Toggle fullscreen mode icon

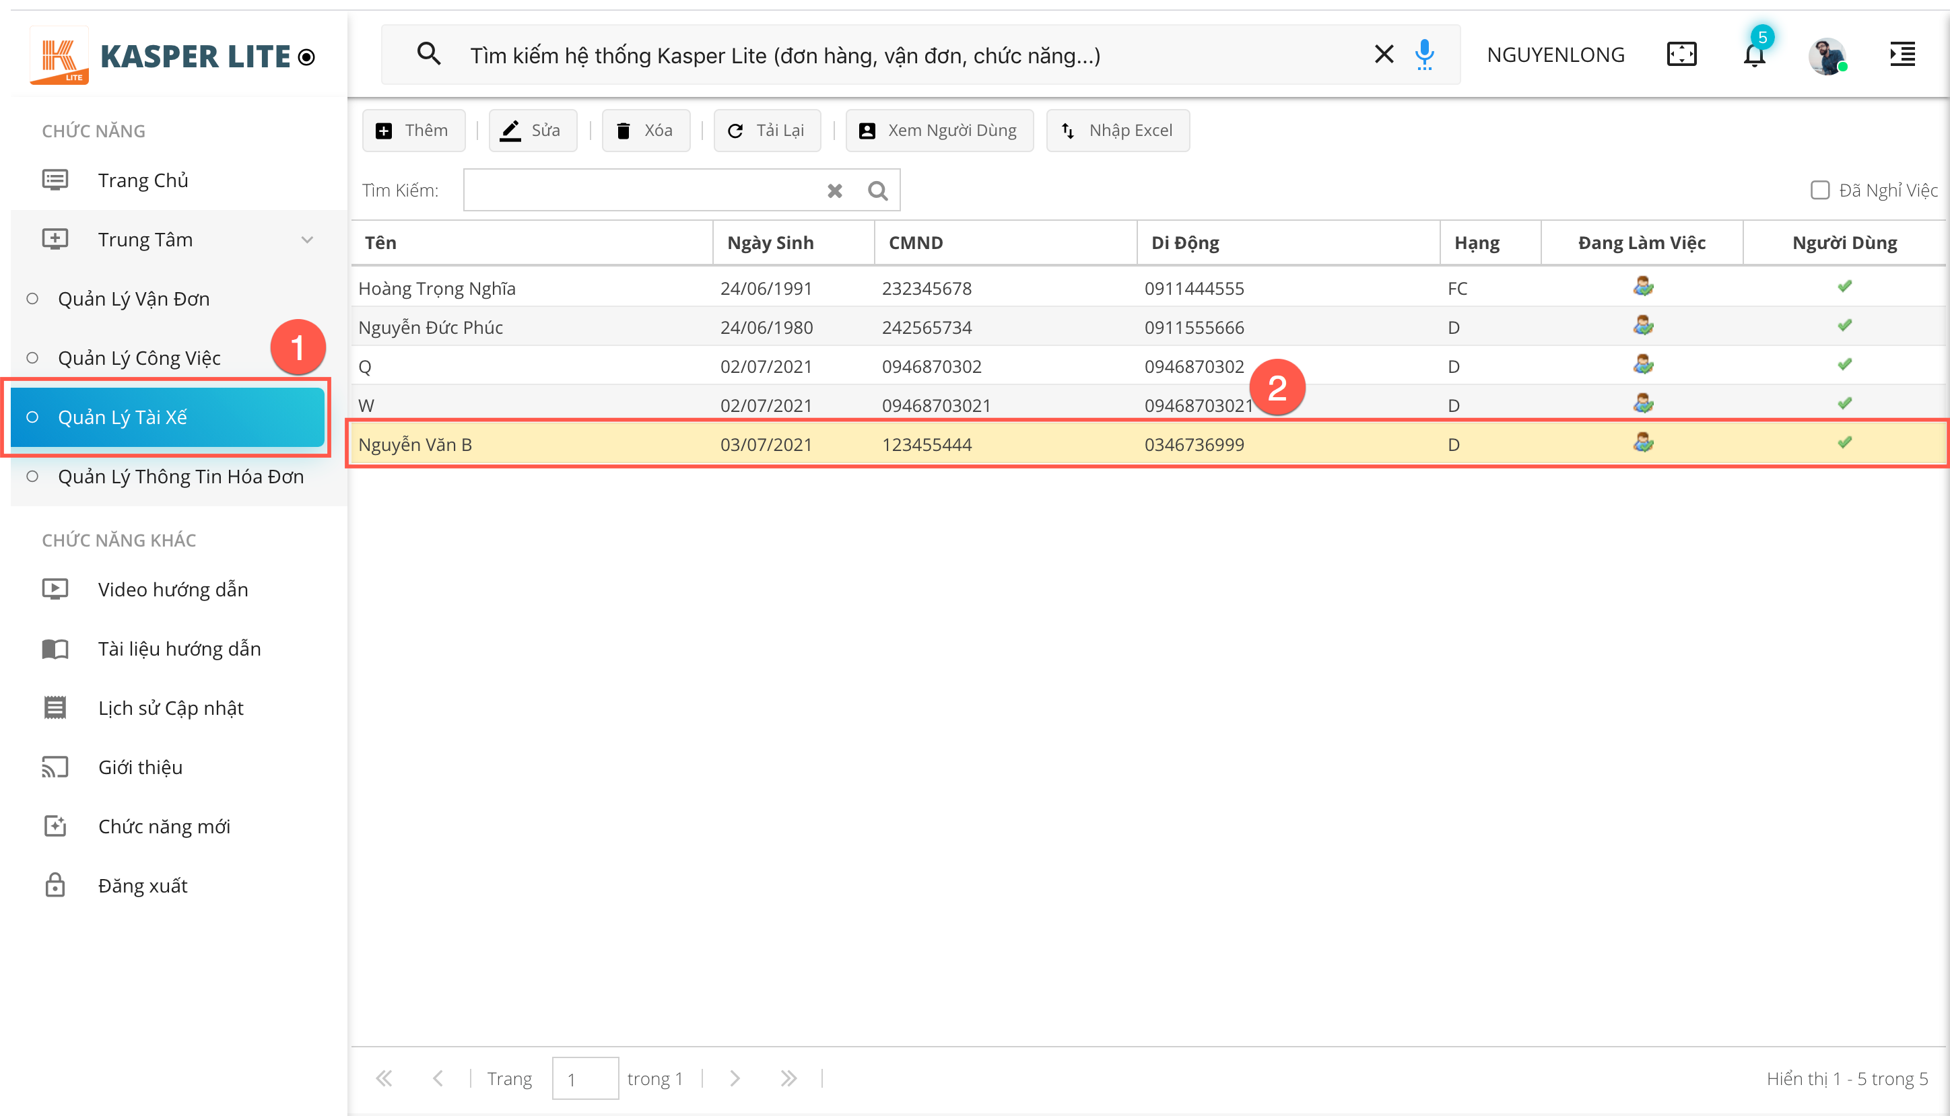tap(1682, 55)
